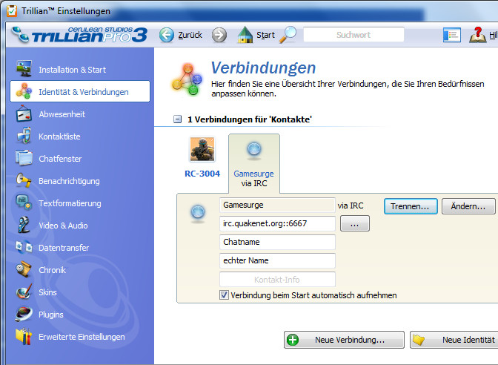Image resolution: width=498 pixels, height=365 pixels.
Task: Click the Chatfenster sidebar icon
Action: pyautogui.click(x=24, y=158)
